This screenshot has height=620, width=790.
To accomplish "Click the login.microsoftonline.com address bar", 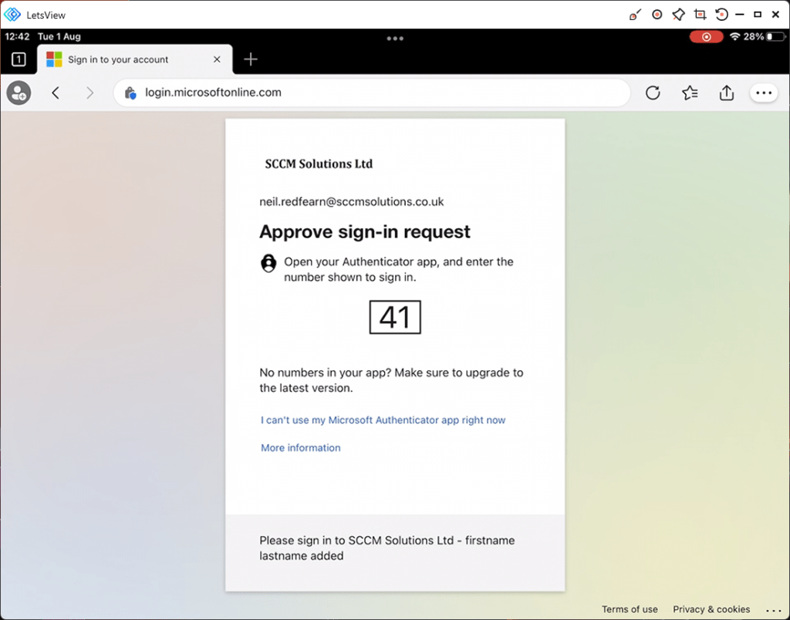I will tap(370, 93).
